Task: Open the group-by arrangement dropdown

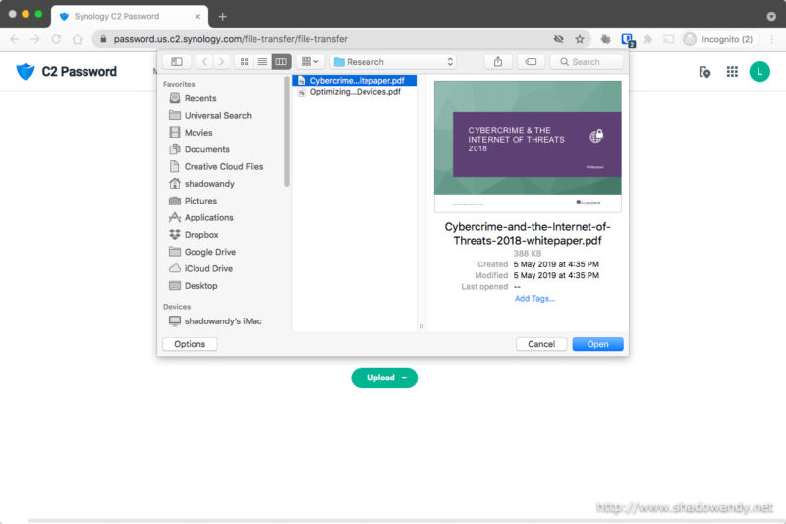Action: click(309, 62)
